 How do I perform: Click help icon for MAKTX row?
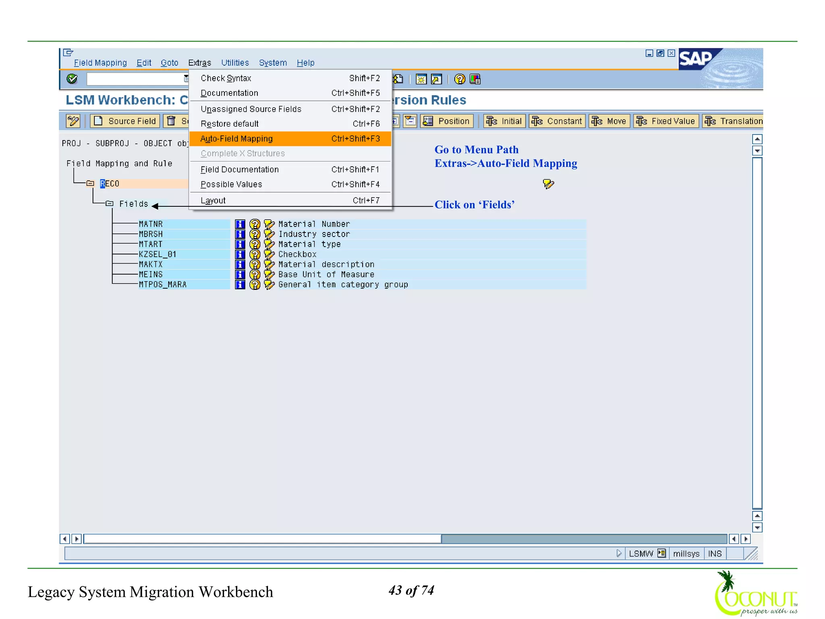[x=255, y=264]
